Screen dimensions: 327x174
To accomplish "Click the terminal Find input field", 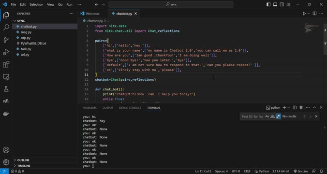I will coord(252,116).
